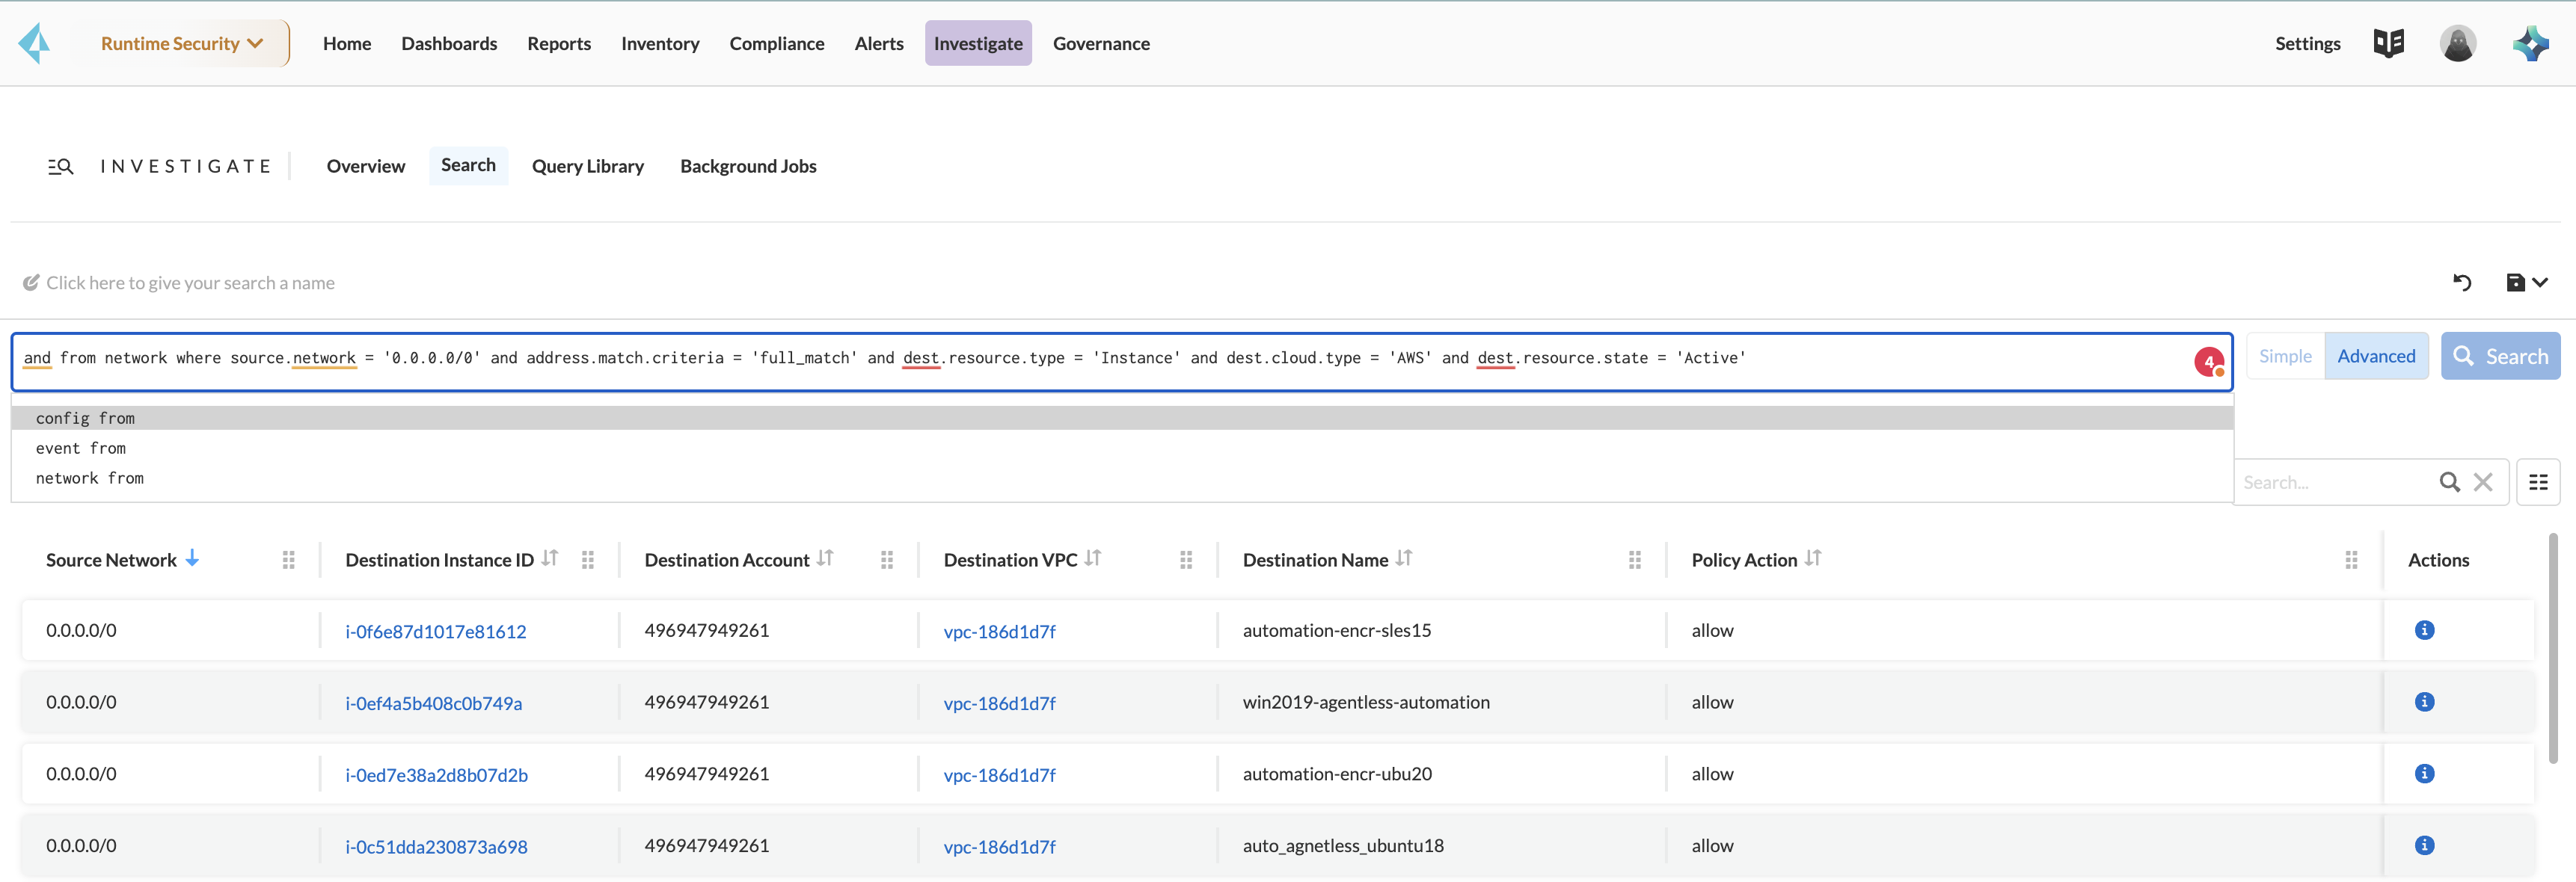Viewport: 2576px width, 882px height.
Task: Open the documentation book icon
Action: [x=2388, y=43]
